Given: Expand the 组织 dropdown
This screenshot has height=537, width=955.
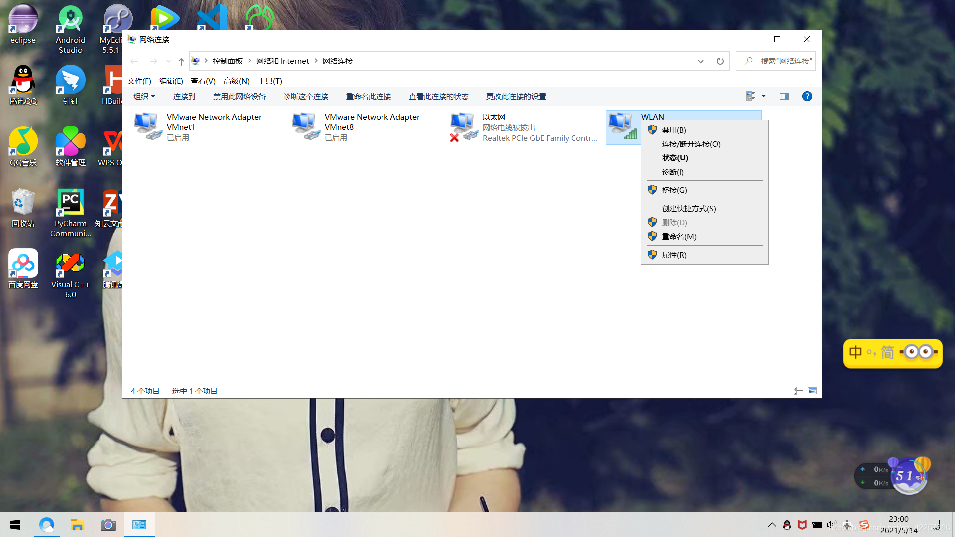Looking at the screenshot, I should click(x=144, y=96).
